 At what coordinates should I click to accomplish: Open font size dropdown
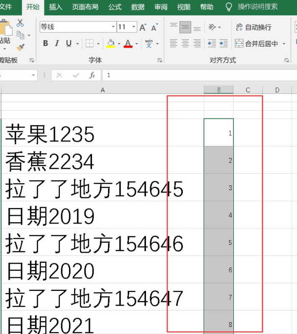134,27
